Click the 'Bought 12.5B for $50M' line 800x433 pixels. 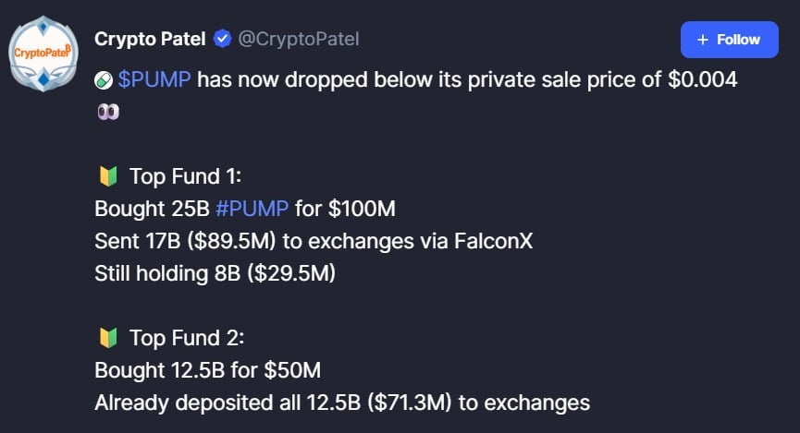pyautogui.click(x=207, y=371)
